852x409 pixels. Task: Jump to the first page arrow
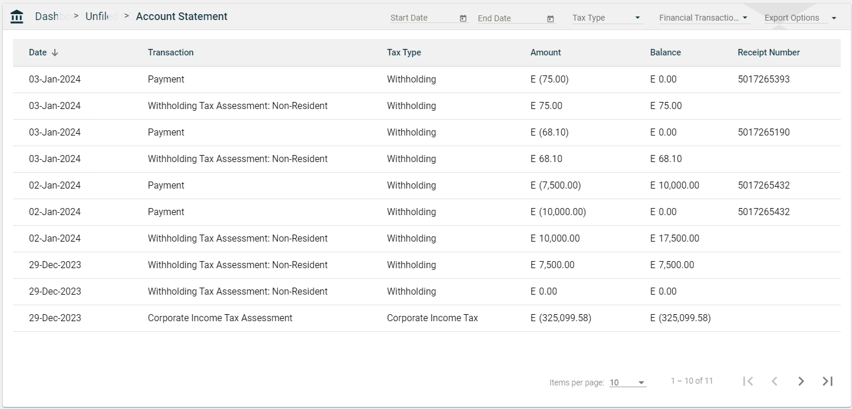(748, 381)
